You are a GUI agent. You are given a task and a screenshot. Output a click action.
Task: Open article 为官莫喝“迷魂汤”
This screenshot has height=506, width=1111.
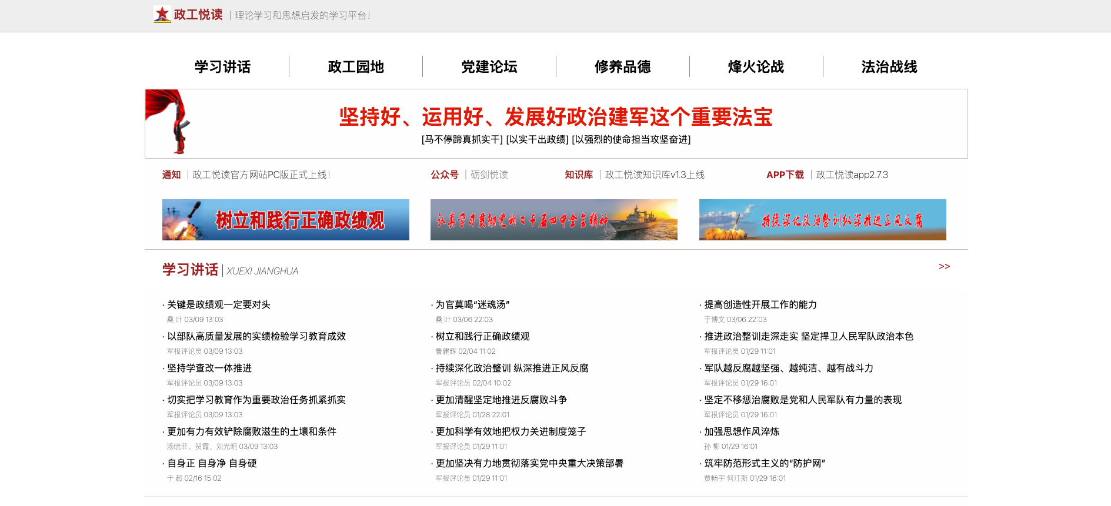click(x=472, y=305)
